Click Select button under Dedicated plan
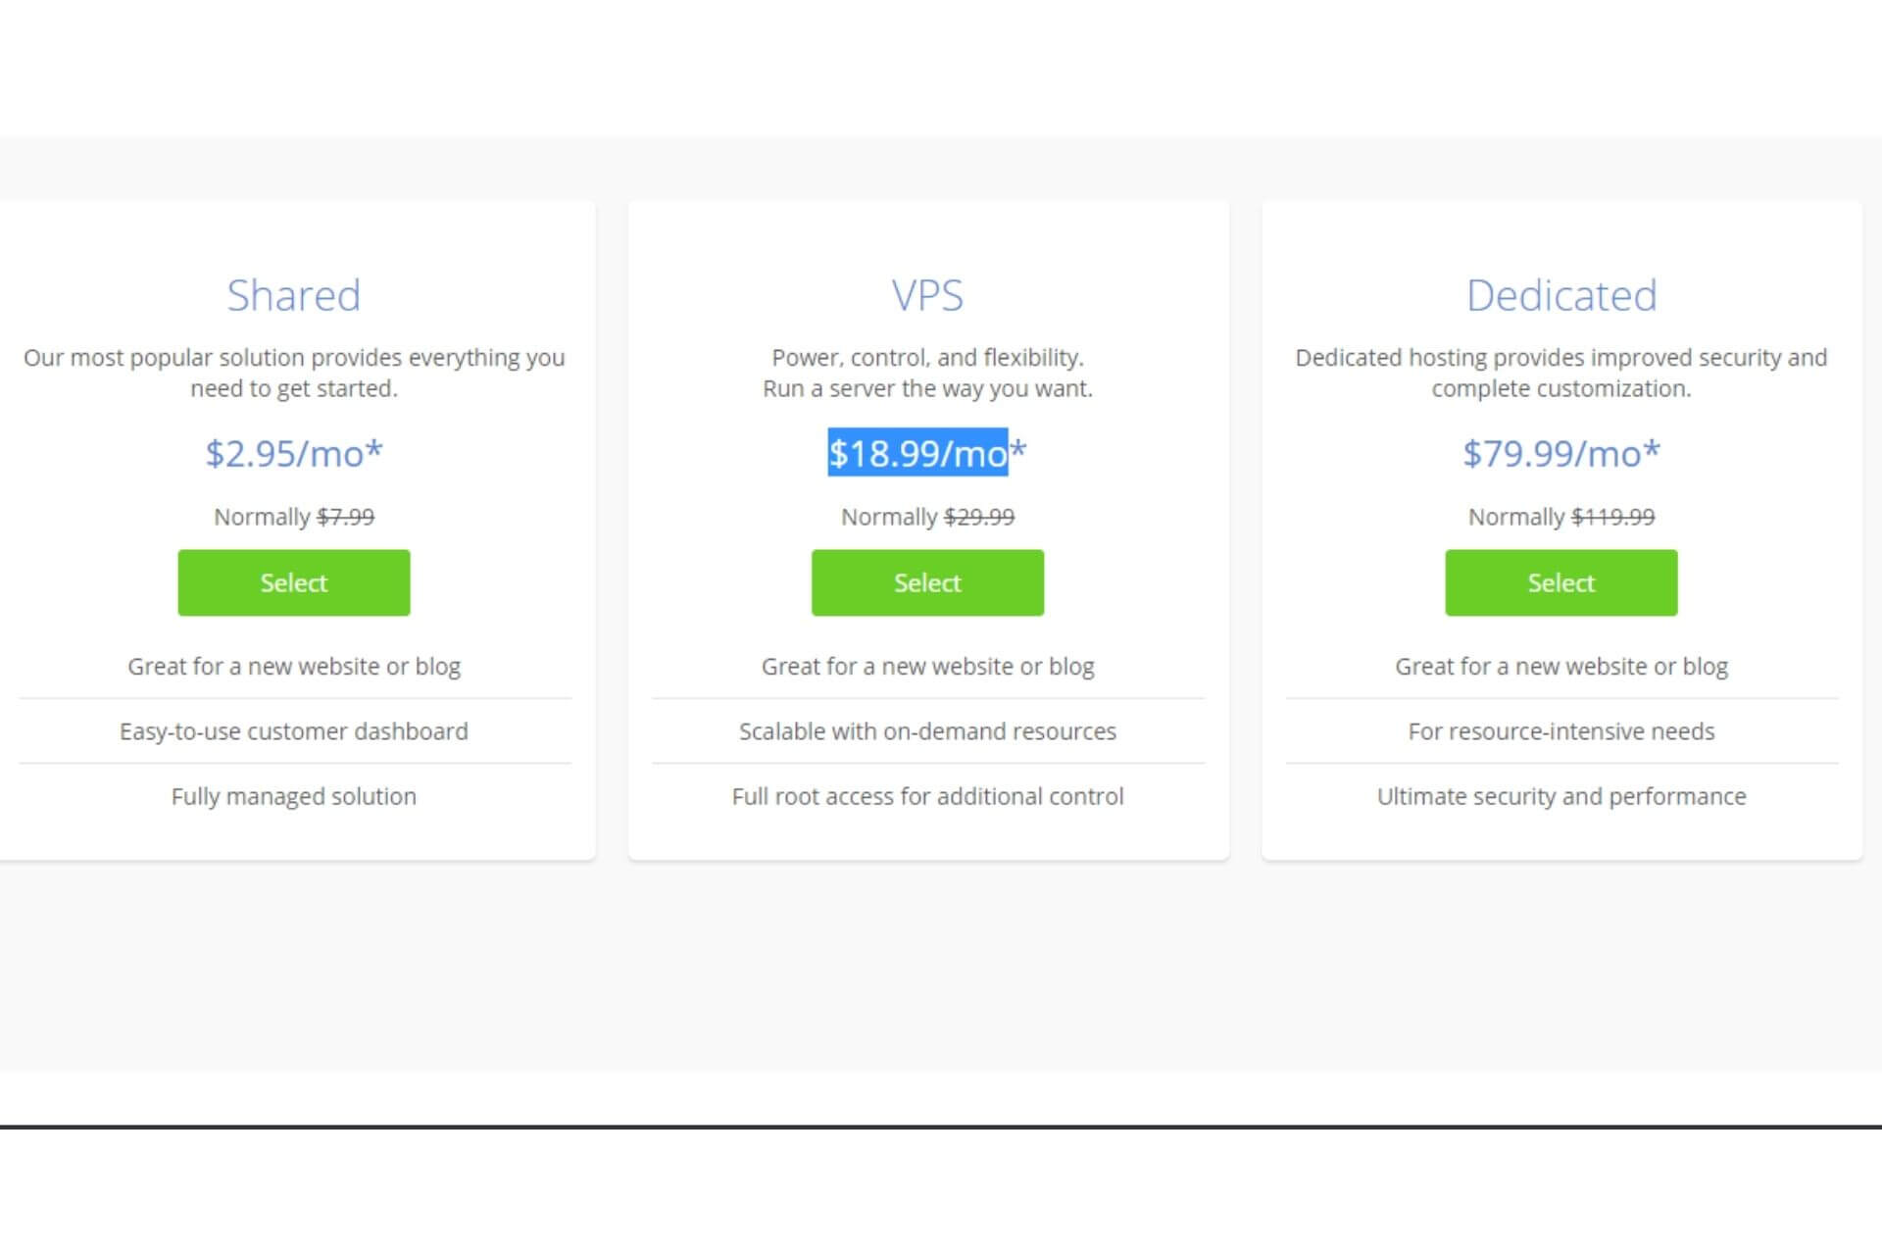Viewport: 1882px width, 1255px height. coord(1560,582)
